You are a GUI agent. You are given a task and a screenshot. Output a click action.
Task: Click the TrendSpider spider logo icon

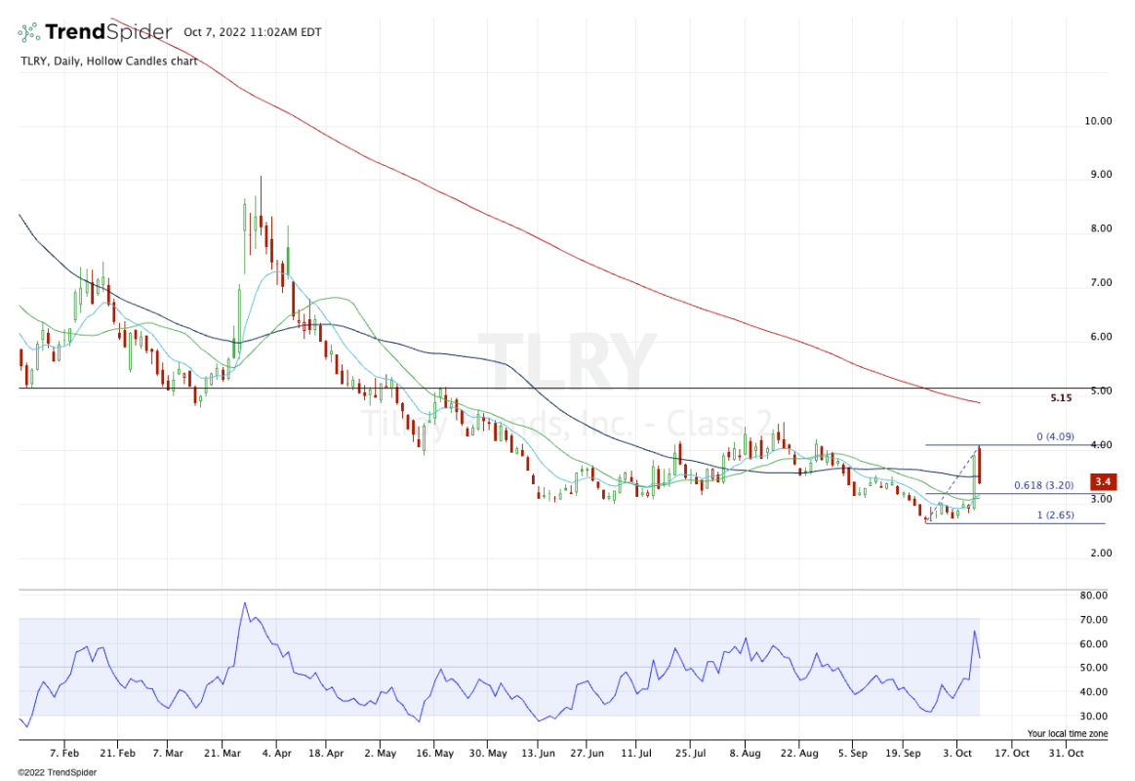pyautogui.click(x=31, y=32)
